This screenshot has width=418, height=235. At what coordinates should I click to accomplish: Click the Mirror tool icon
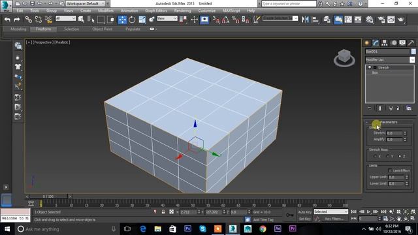click(305, 20)
